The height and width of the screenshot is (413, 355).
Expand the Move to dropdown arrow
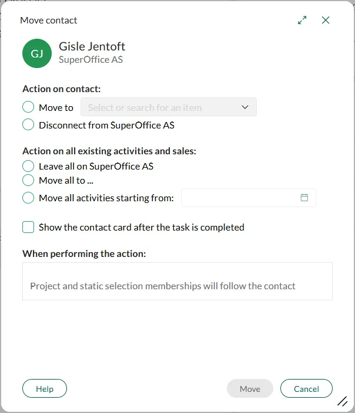coord(245,107)
